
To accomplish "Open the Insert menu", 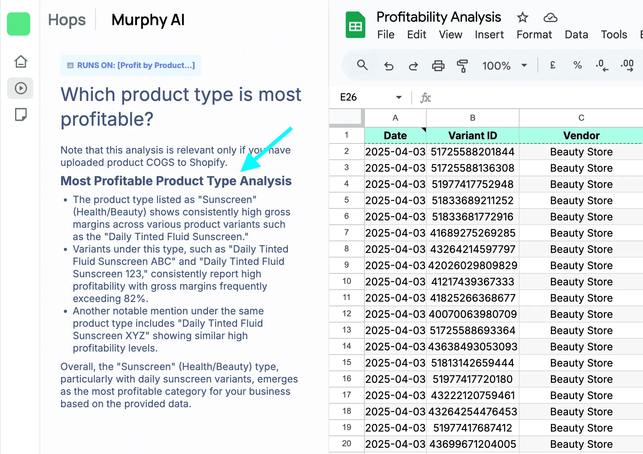I will 489,35.
